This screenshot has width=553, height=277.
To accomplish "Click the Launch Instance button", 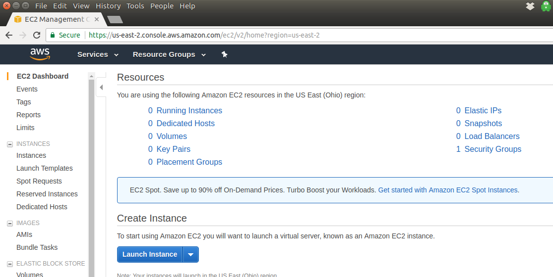I will (150, 255).
